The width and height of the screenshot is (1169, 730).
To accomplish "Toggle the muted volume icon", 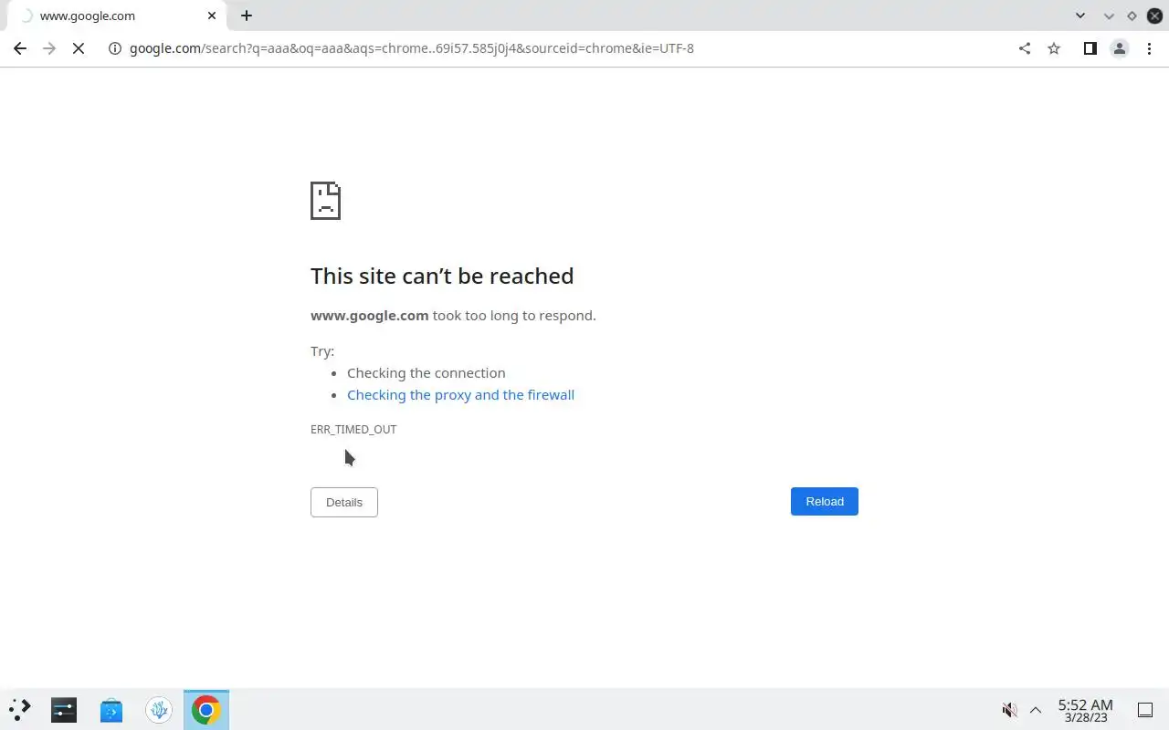I will pyautogui.click(x=1009, y=710).
